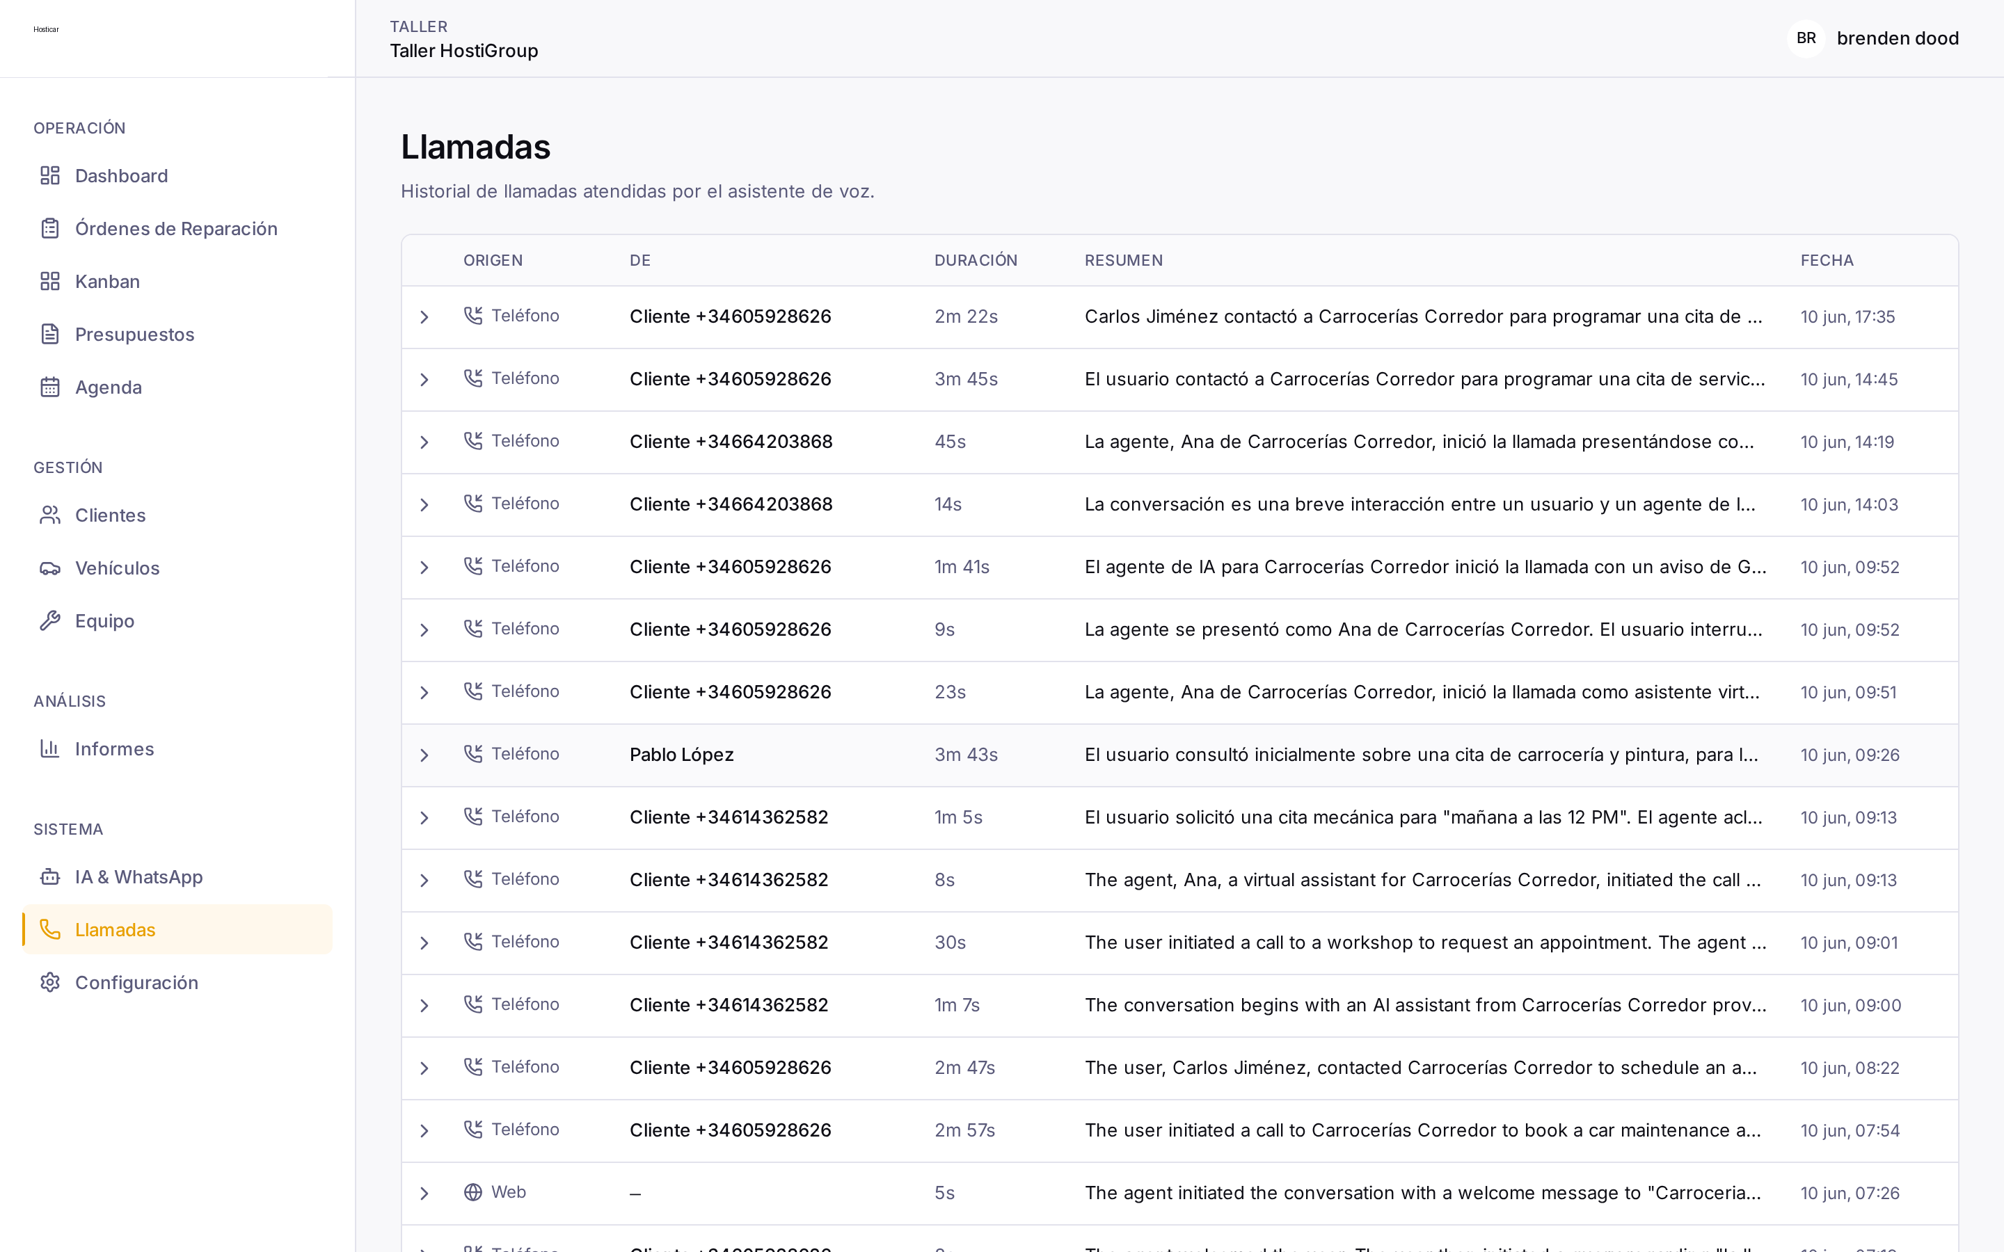Expand the Web call row at 07:26
Image resolution: width=2004 pixels, height=1252 pixels.
(424, 1193)
